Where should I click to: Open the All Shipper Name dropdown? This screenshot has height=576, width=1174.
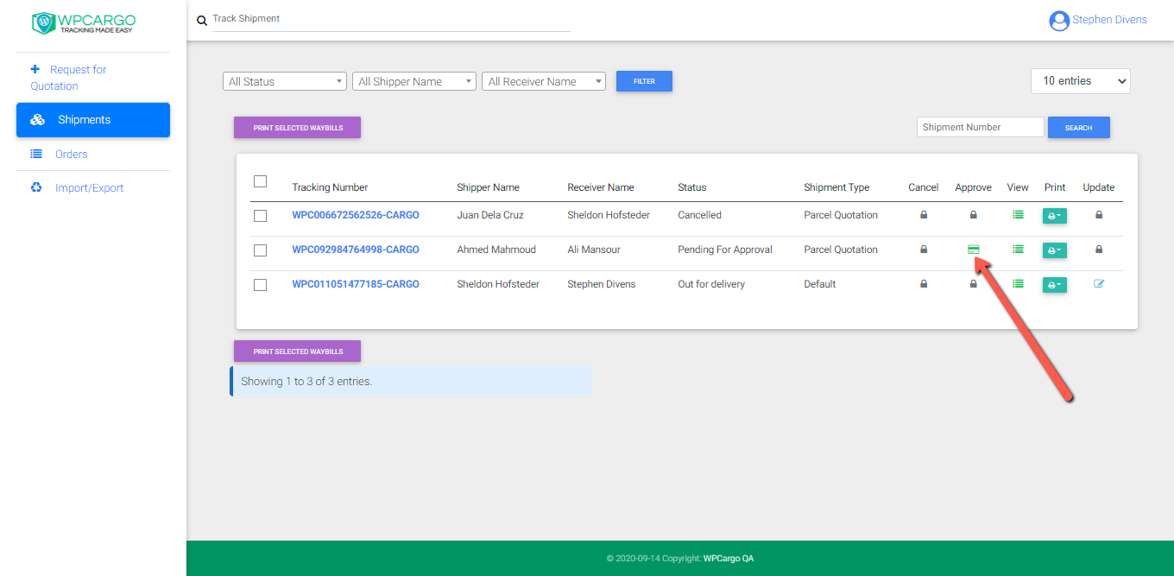click(x=414, y=81)
